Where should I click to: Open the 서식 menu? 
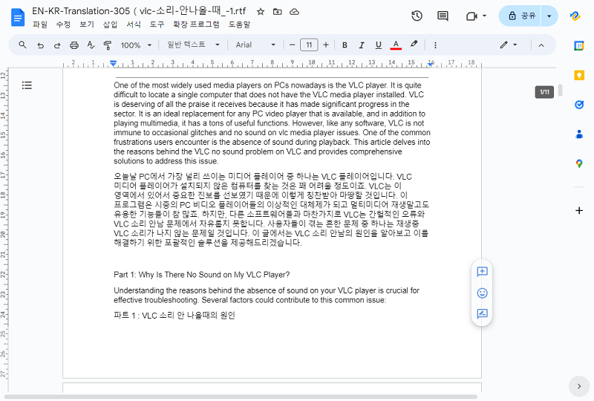(134, 25)
